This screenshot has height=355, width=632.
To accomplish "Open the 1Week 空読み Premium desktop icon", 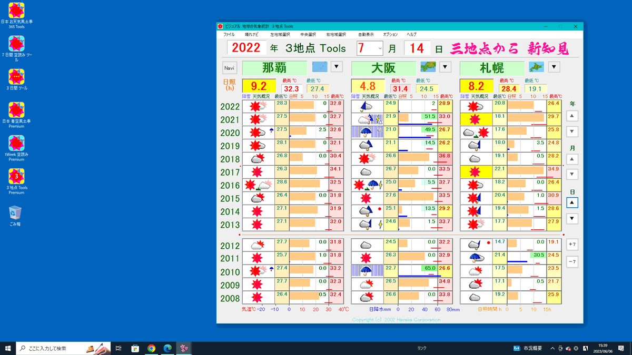I will pos(17,144).
